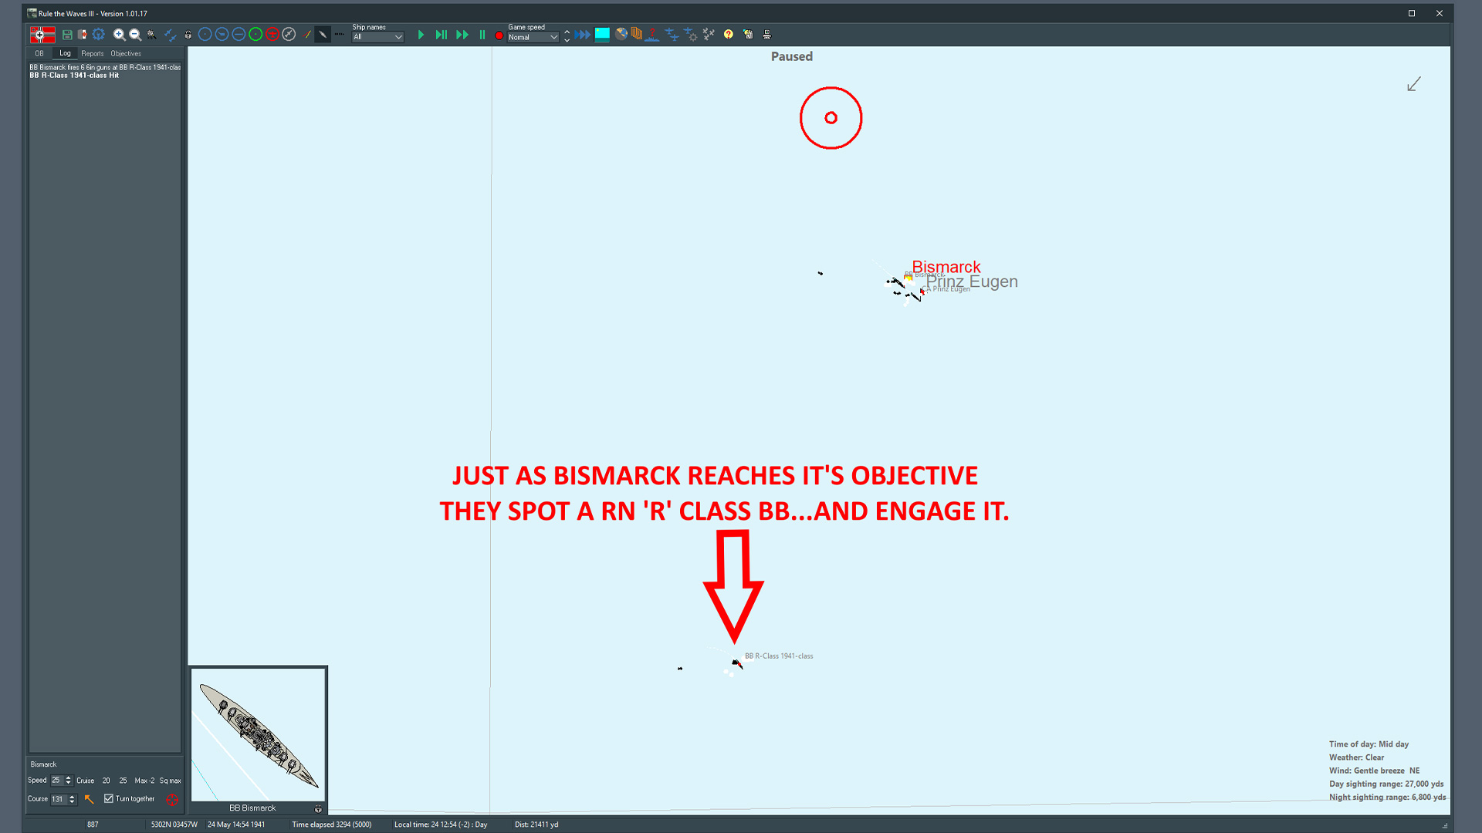The width and height of the screenshot is (1482, 833).
Task: Click the cyan day view swatch icon
Action: click(602, 34)
